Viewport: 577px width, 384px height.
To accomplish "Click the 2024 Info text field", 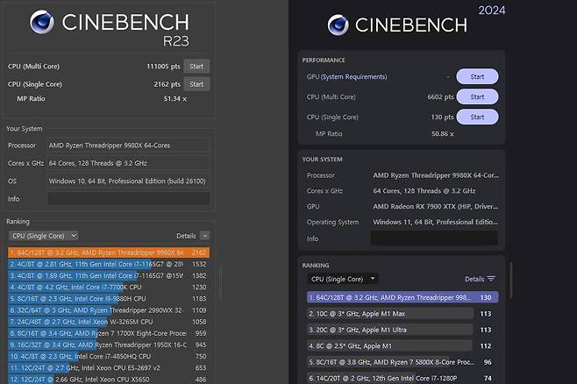I will [x=434, y=238].
